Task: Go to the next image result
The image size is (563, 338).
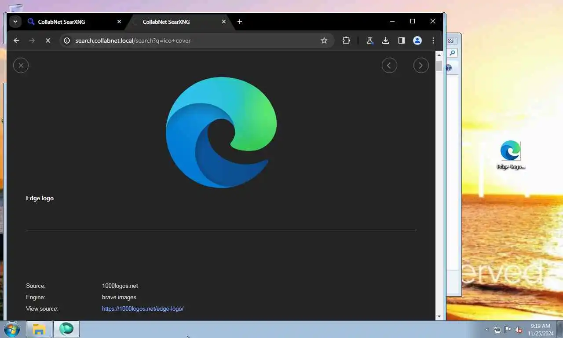Action: 421,66
